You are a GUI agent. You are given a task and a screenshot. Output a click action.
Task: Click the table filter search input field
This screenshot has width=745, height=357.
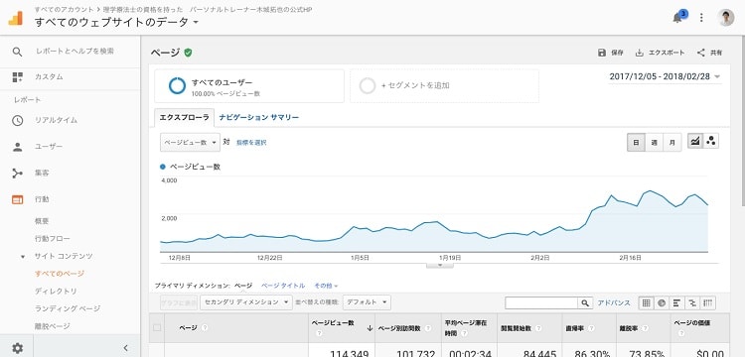541,302
